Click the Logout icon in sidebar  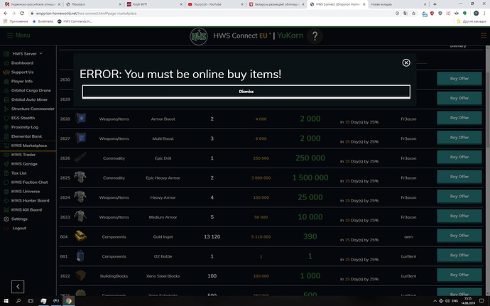tap(6, 228)
